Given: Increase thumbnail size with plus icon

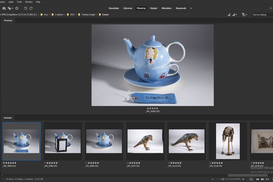Looking at the screenshot, I should click(x=243, y=179).
